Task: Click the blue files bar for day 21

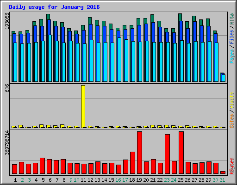Action: pos(153,32)
